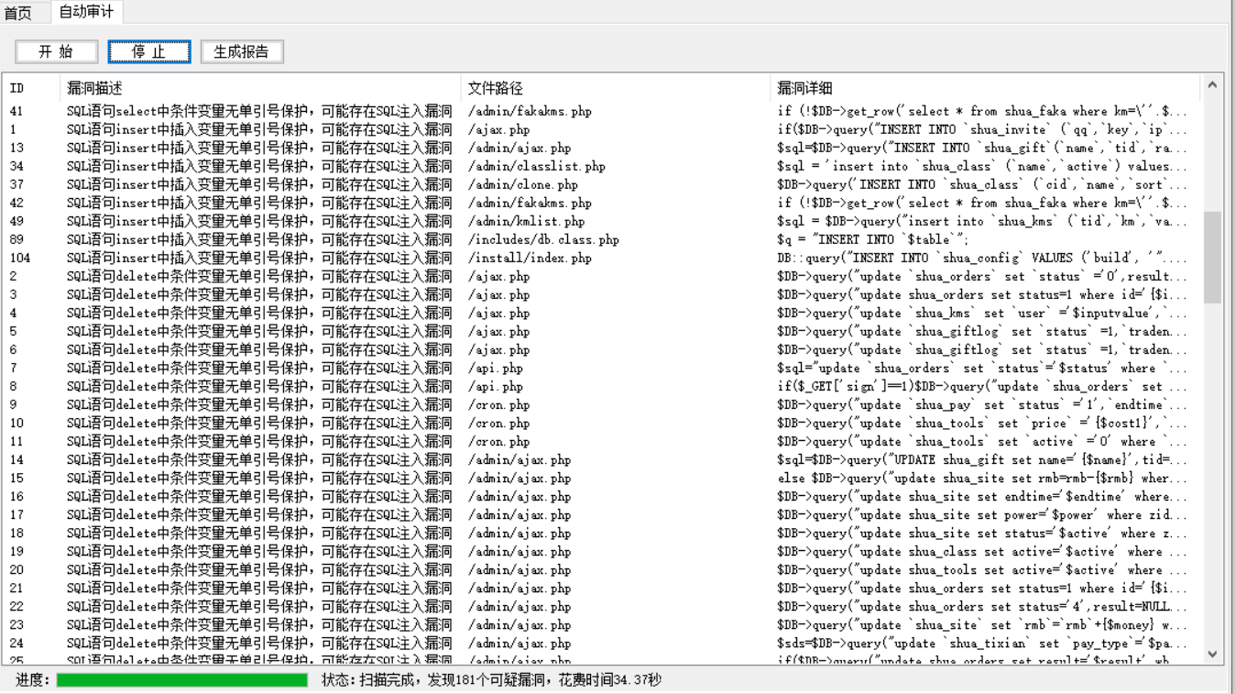
Task: Click the /admin/kmlist.php file path
Action: tap(526, 221)
